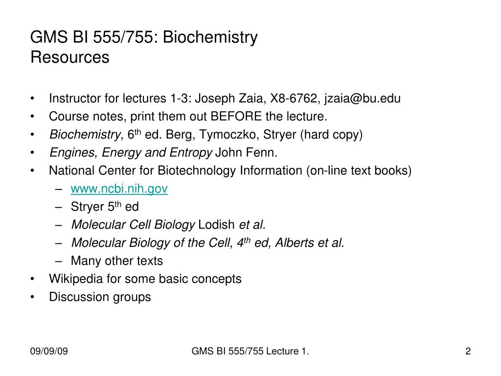Click the Resources subtitle word
Image resolution: width=501 pixels, height=376 pixels.
[x=70, y=57]
